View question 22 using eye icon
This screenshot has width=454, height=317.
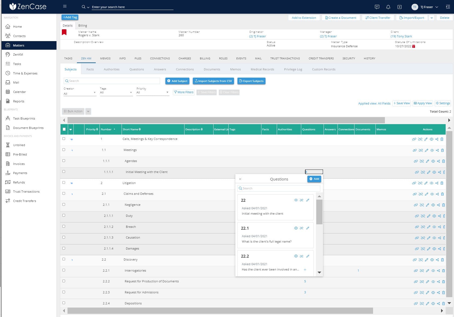point(296,200)
